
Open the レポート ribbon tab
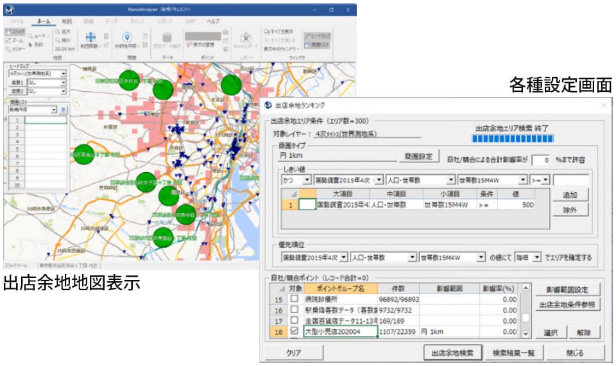(x=165, y=21)
